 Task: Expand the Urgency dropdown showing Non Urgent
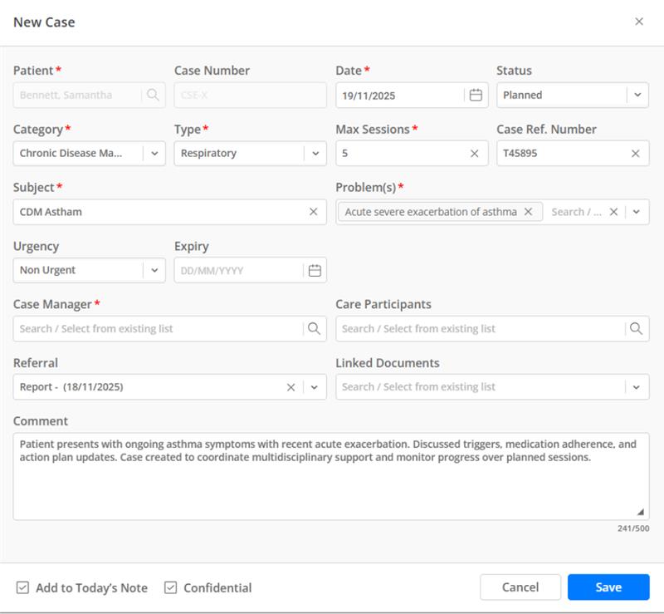pyautogui.click(x=154, y=270)
